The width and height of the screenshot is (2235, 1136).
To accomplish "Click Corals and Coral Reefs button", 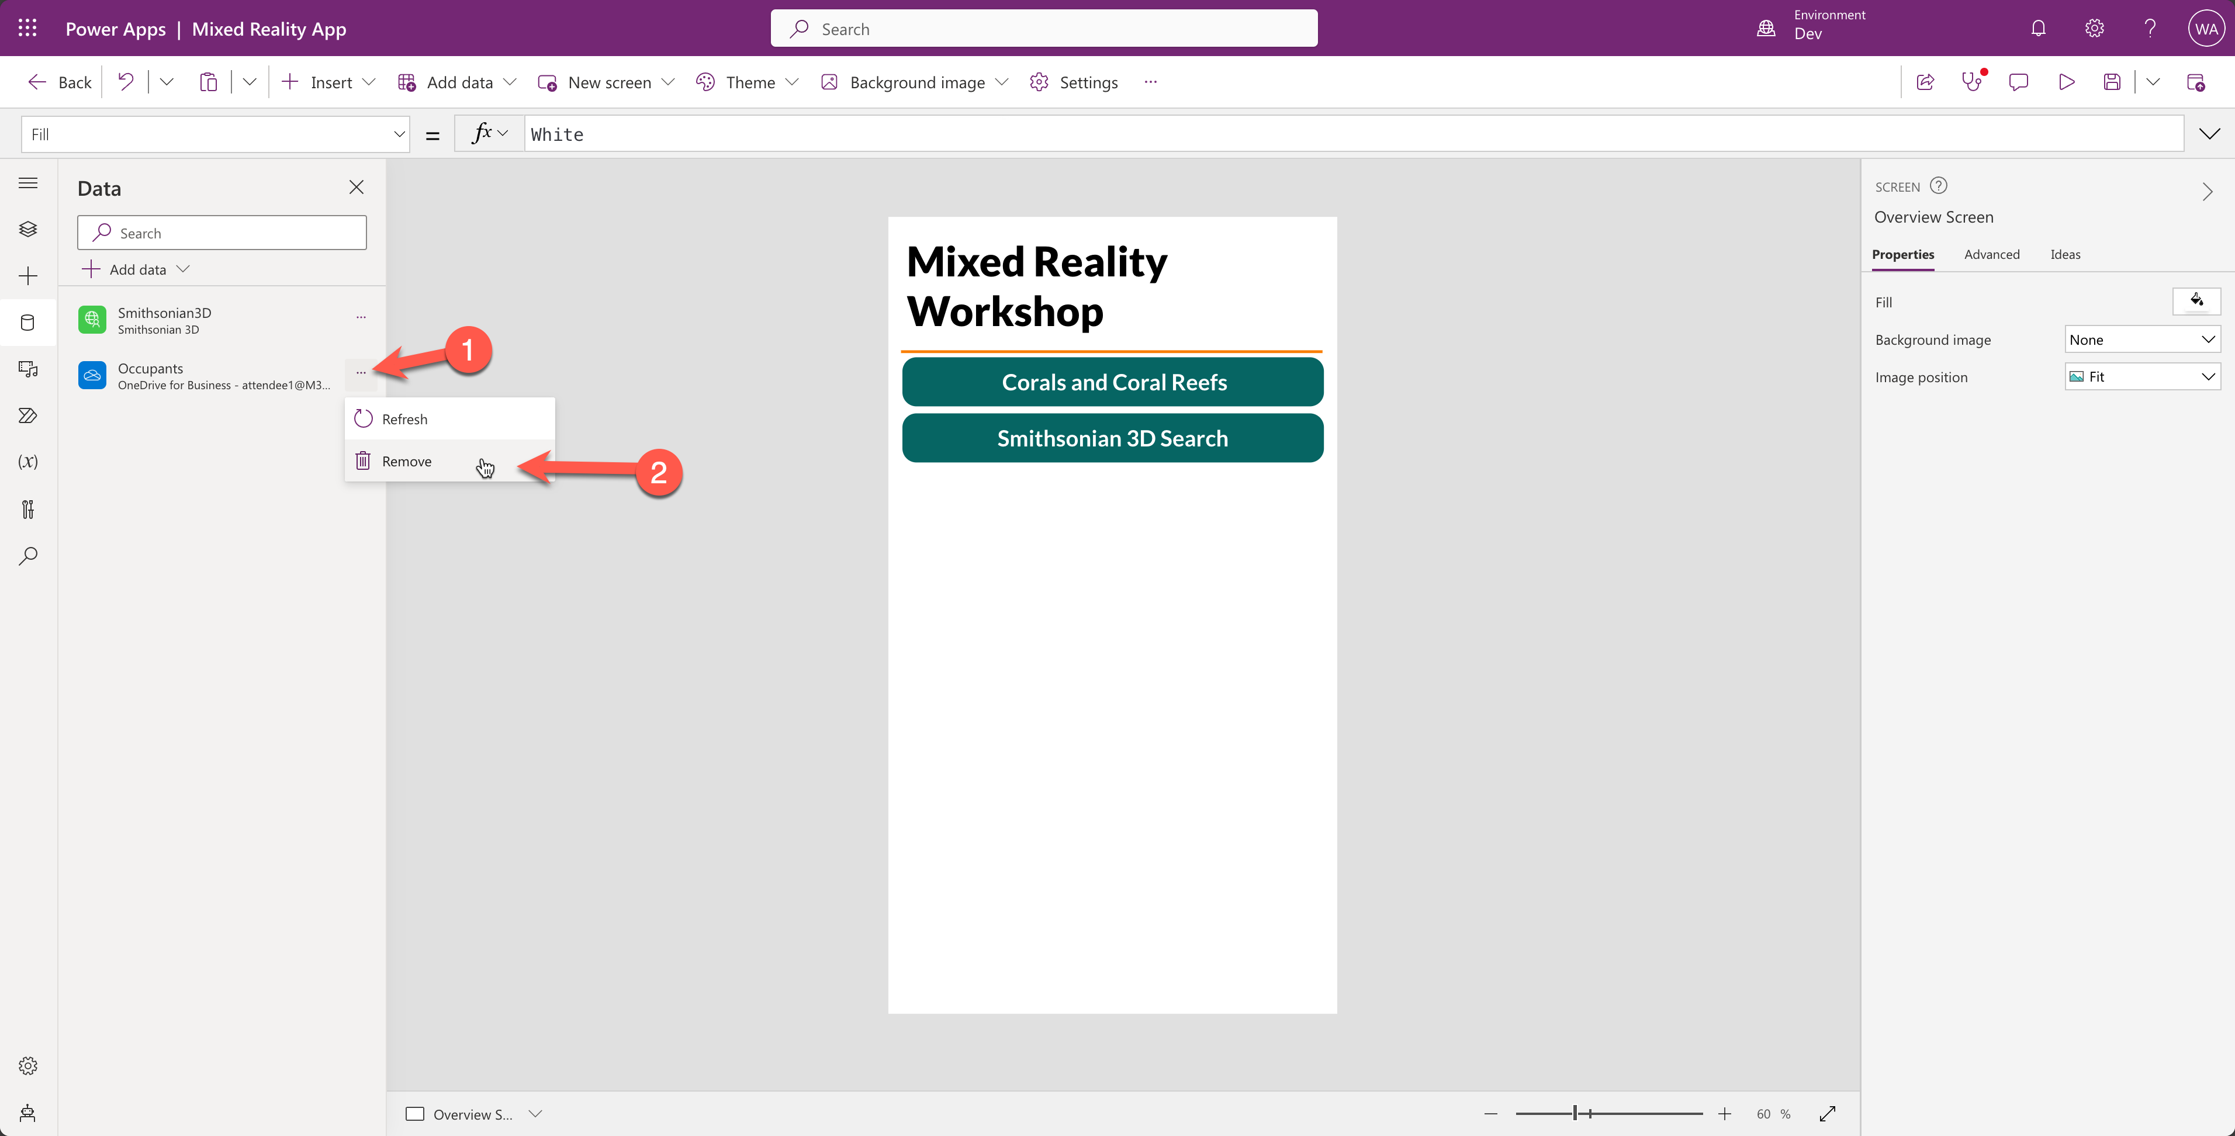I will click(x=1112, y=382).
